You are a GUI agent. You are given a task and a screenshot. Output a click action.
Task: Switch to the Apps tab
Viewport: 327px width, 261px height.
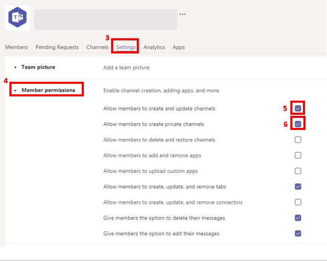click(179, 47)
